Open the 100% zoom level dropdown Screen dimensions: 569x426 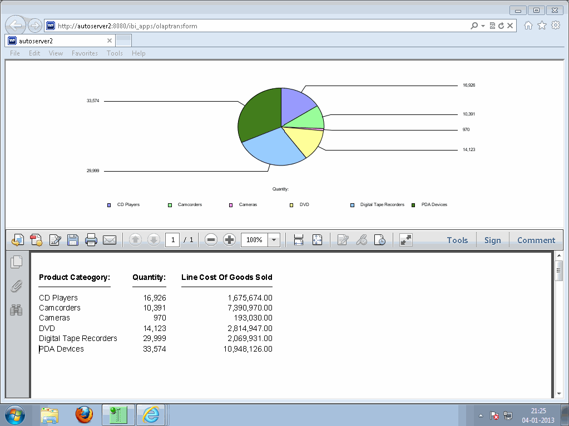pos(274,240)
